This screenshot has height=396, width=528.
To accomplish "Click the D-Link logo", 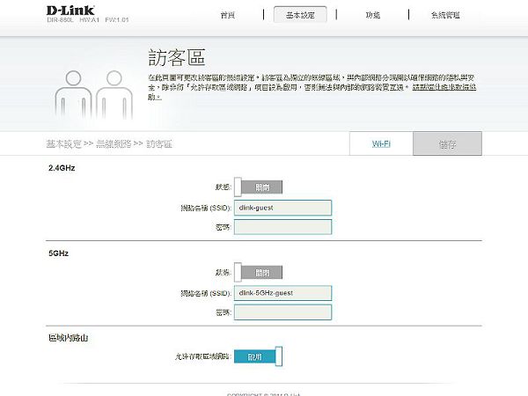I will pos(70,11).
